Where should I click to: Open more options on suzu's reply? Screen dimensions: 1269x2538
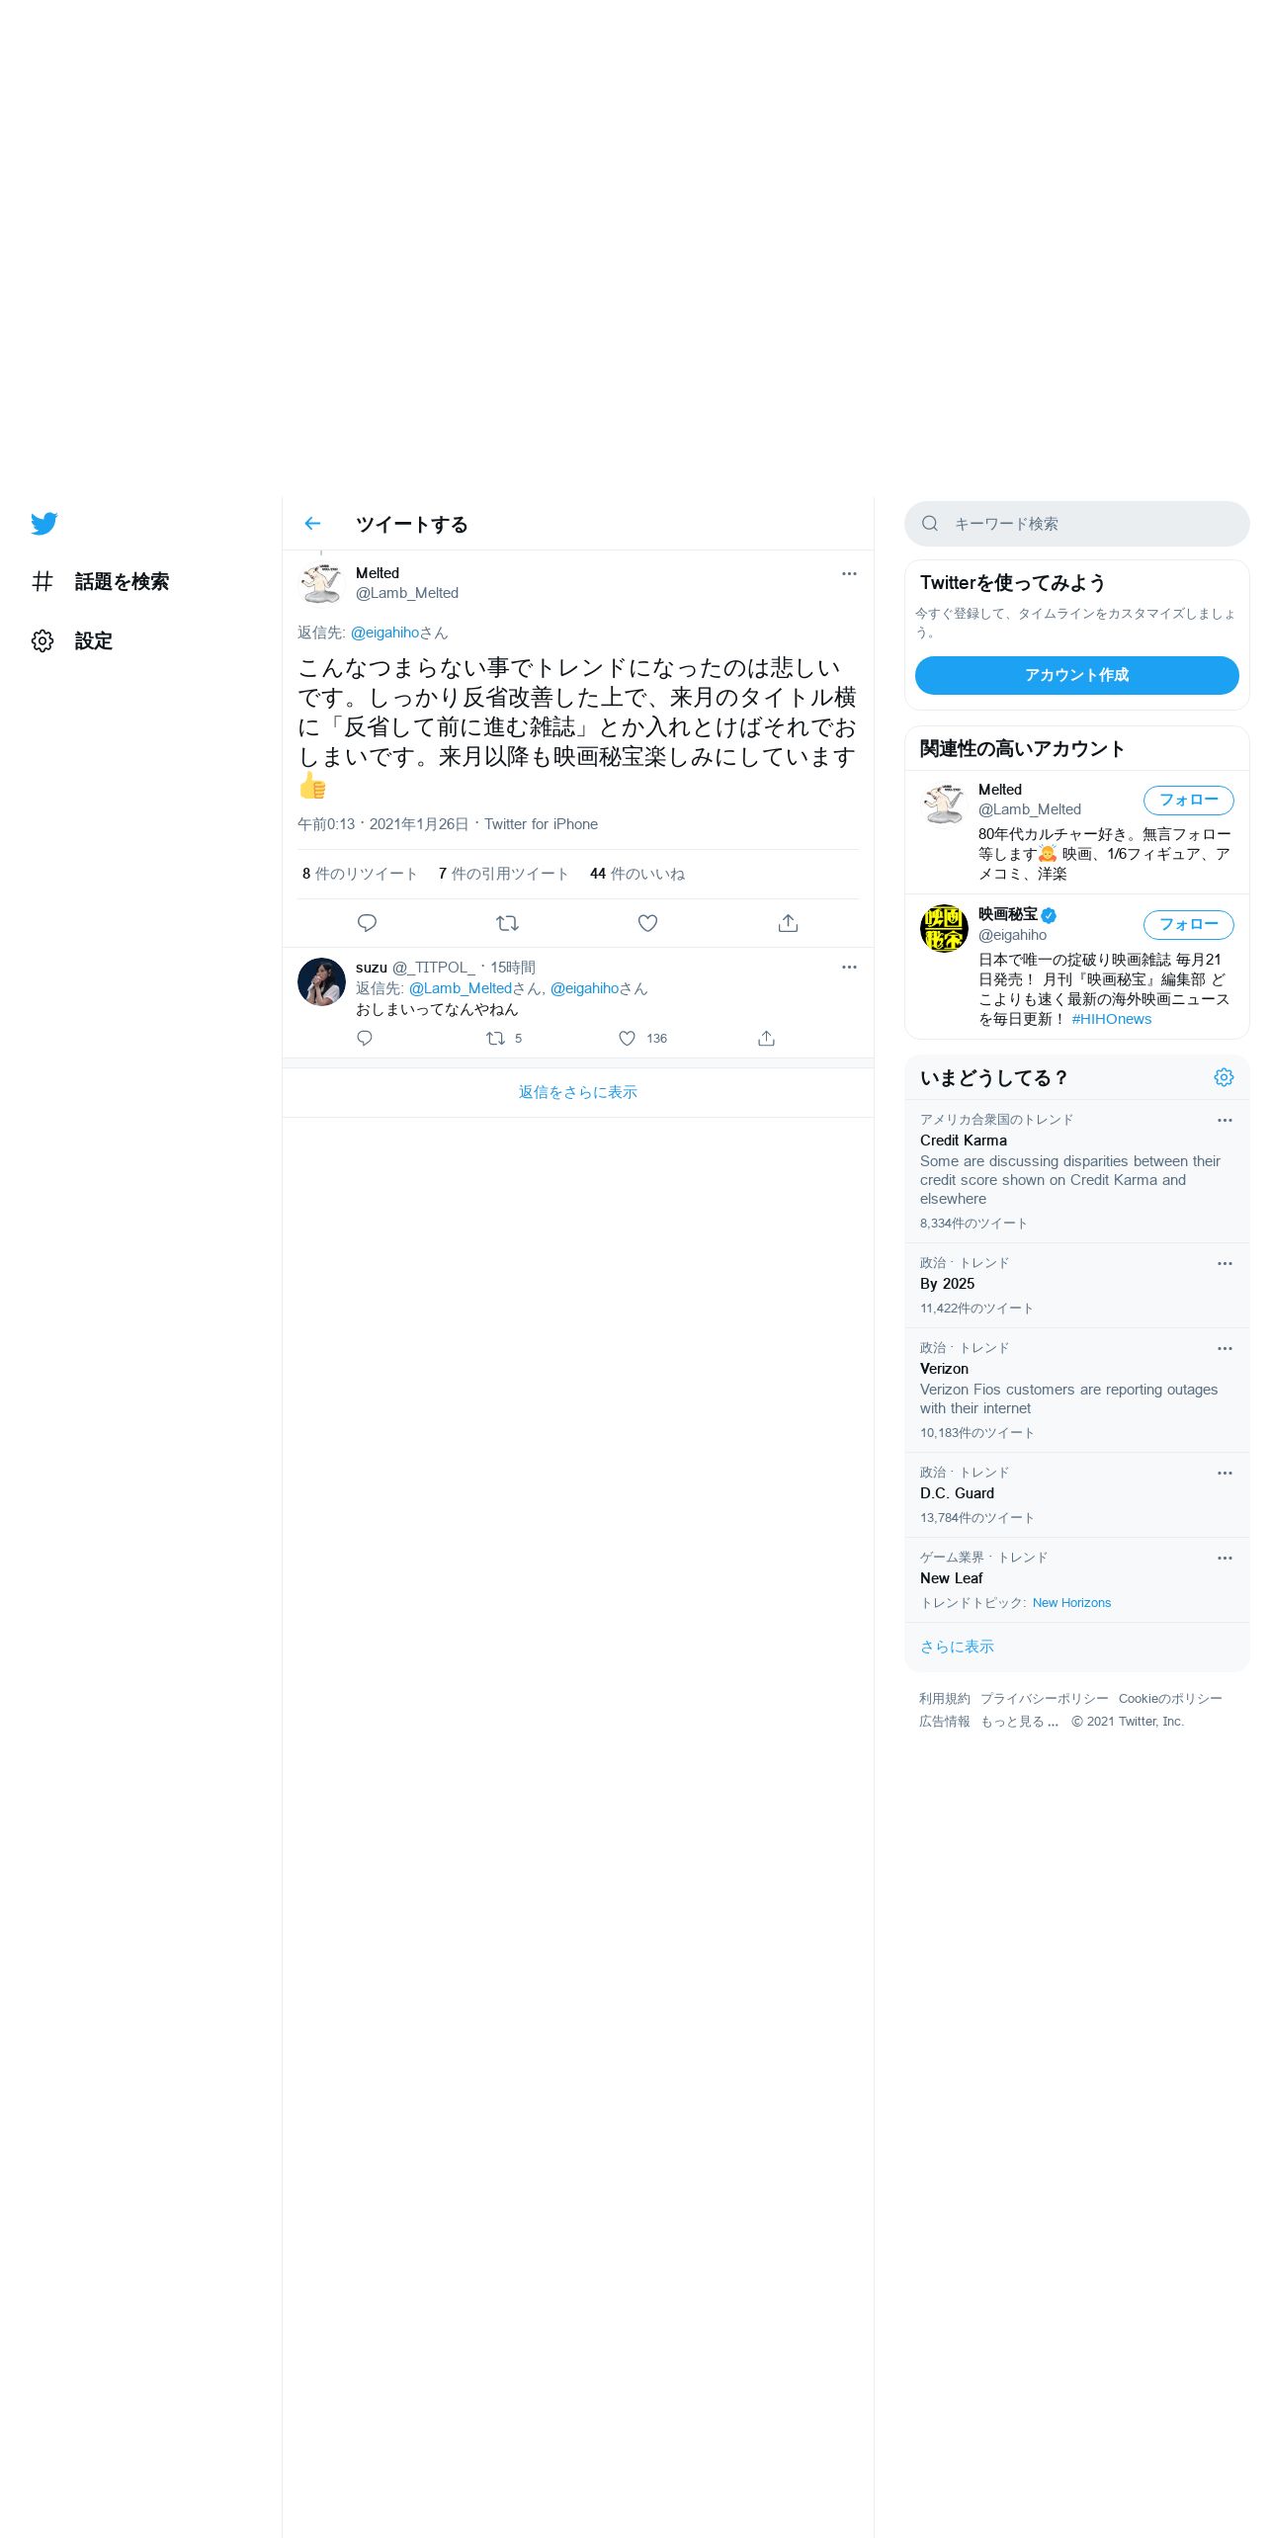(849, 967)
